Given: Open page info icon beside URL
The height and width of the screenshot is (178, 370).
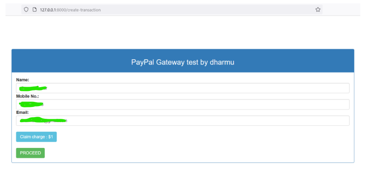Looking at the screenshot, I should (35, 10).
